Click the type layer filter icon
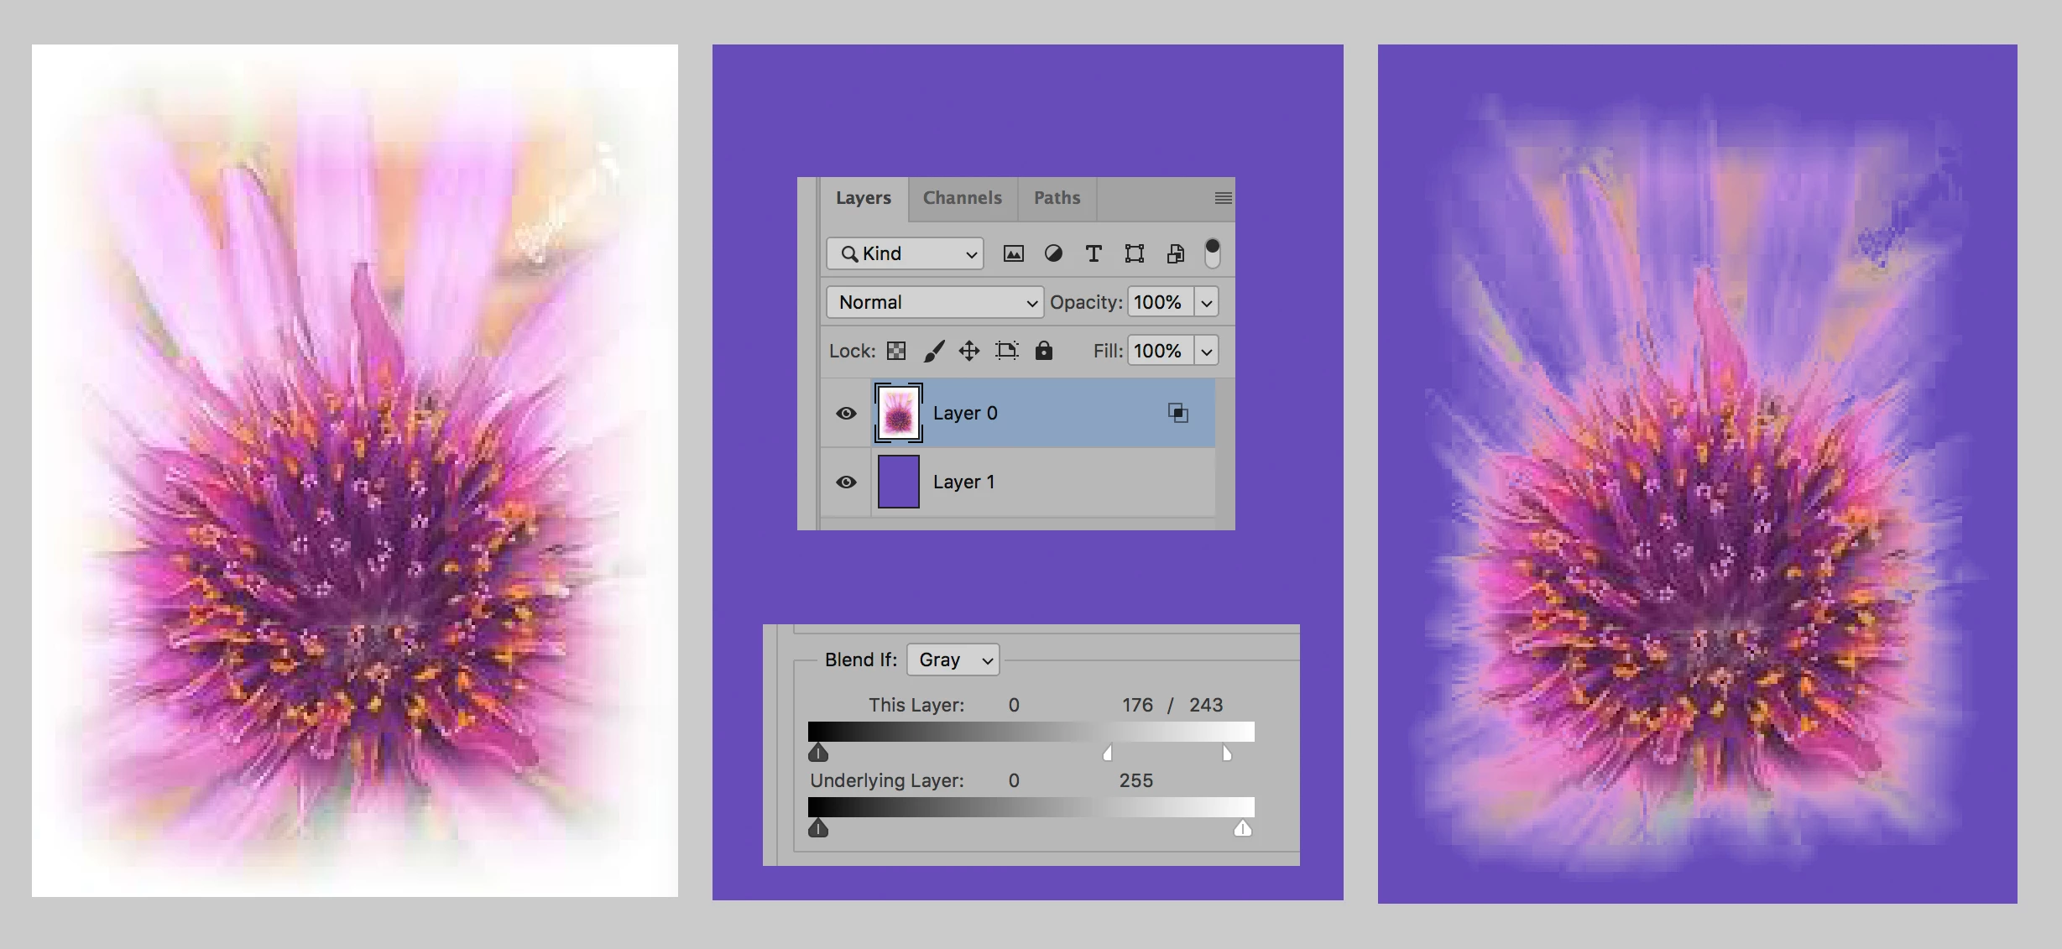Viewport: 2062px width, 949px height. click(1094, 253)
